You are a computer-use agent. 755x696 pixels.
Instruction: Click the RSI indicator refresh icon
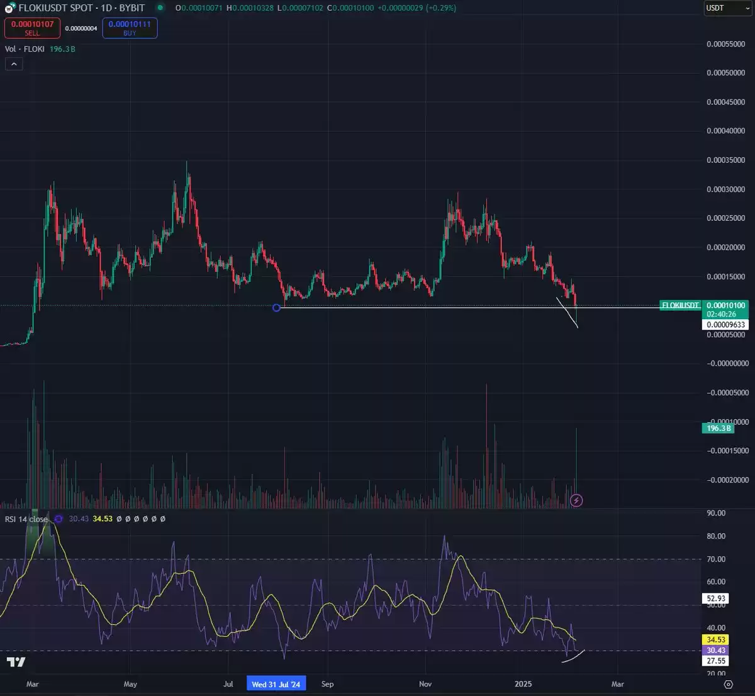(x=59, y=519)
